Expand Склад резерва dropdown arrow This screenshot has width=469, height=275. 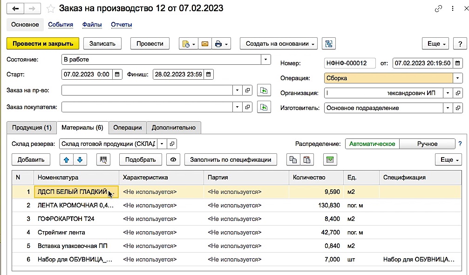click(x=162, y=144)
